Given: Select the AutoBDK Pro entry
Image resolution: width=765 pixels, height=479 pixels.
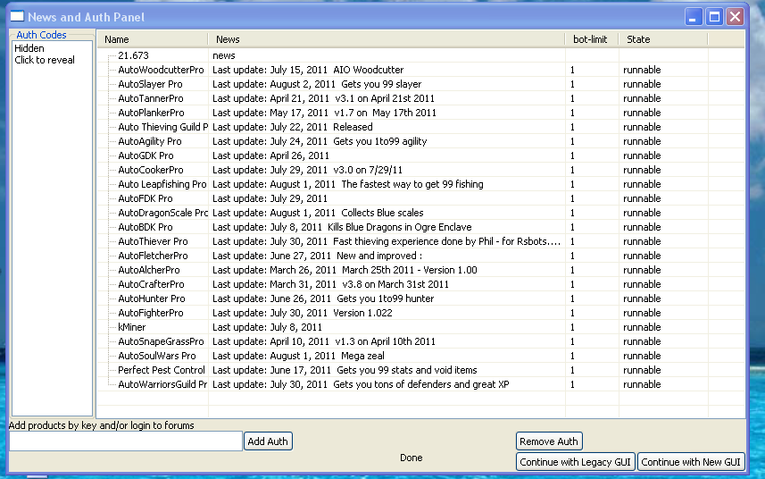Looking at the screenshot, I should pos(146,227).
